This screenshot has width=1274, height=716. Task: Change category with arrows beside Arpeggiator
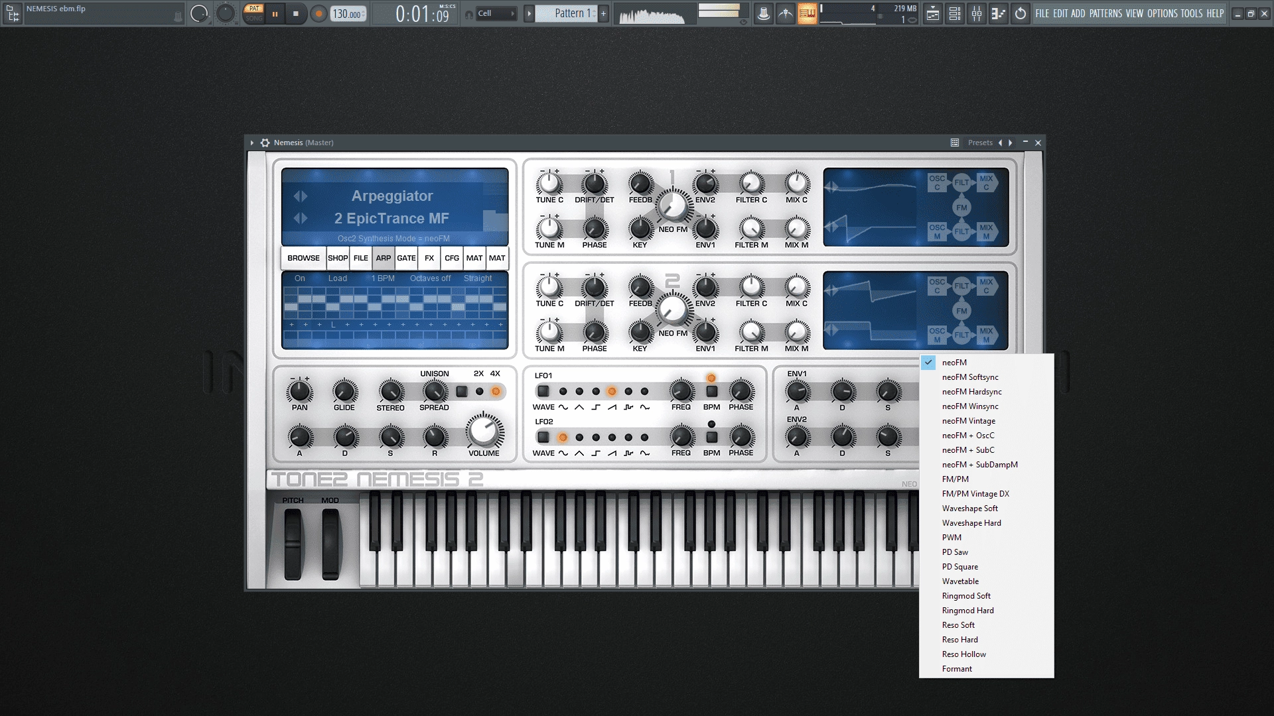301,196
